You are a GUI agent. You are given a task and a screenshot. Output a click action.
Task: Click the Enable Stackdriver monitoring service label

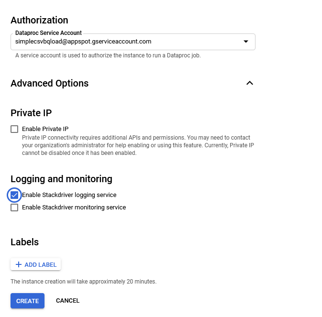pyautogui.click(x=74, y=208)
